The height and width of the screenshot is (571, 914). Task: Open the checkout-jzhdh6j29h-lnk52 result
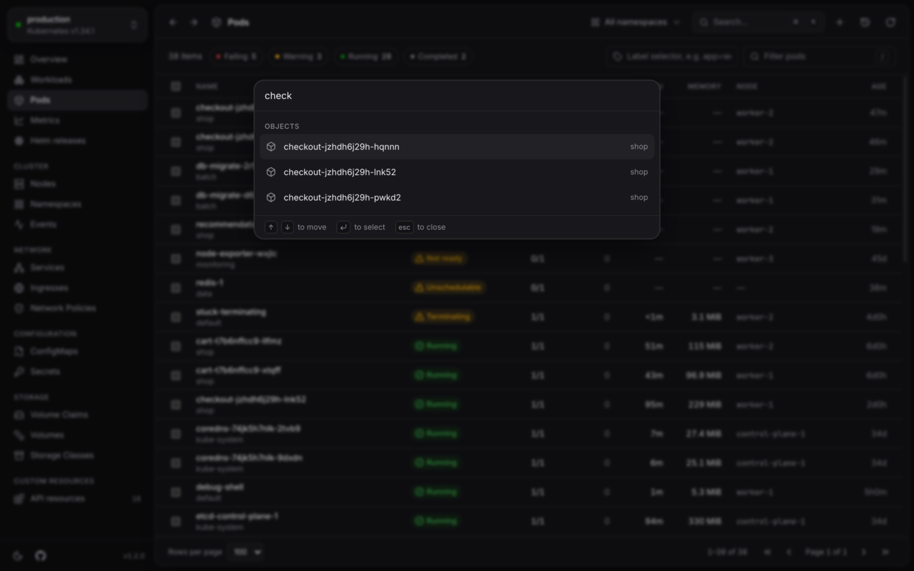click(x=457, y=172)
